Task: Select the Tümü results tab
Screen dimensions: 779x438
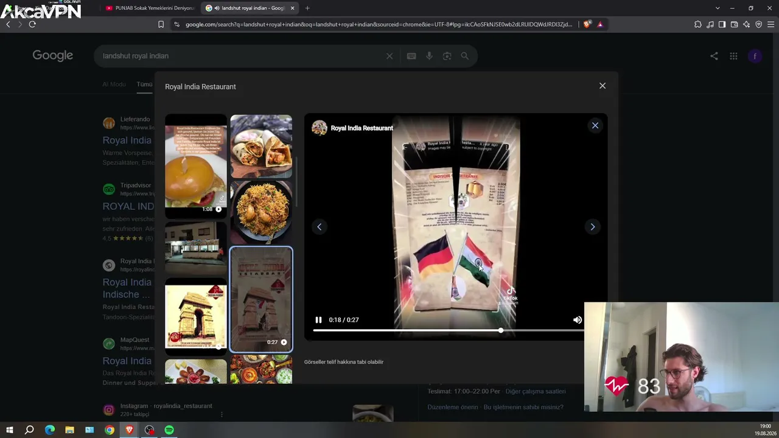Action: tap(145, 85)
